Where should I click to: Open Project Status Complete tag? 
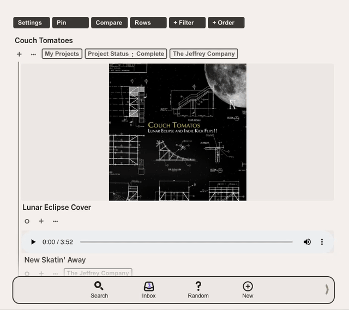click(126, 54)
